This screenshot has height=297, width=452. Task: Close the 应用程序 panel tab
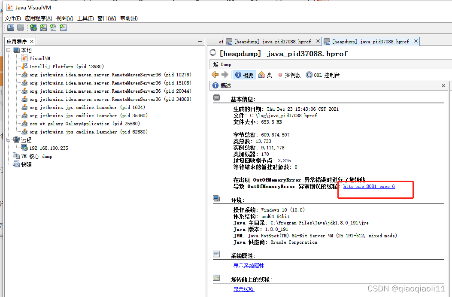32,42
